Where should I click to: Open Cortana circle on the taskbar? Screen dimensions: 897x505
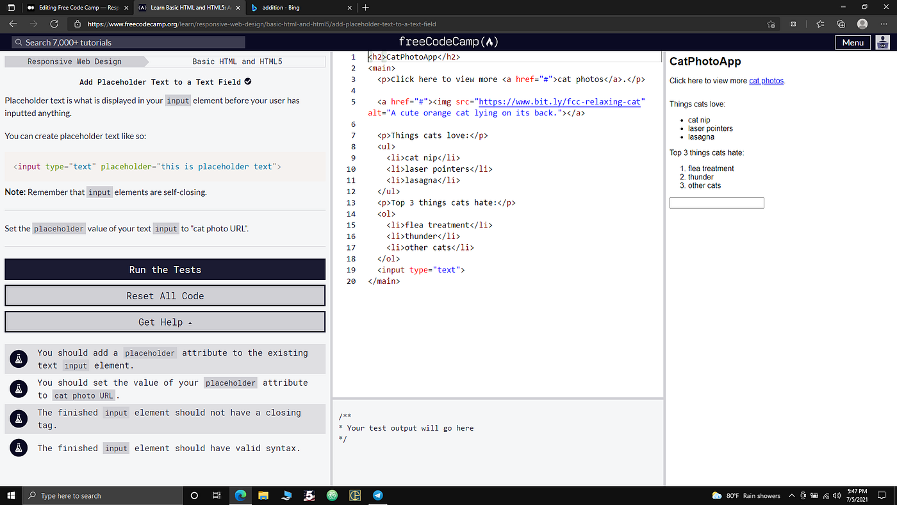195,495
